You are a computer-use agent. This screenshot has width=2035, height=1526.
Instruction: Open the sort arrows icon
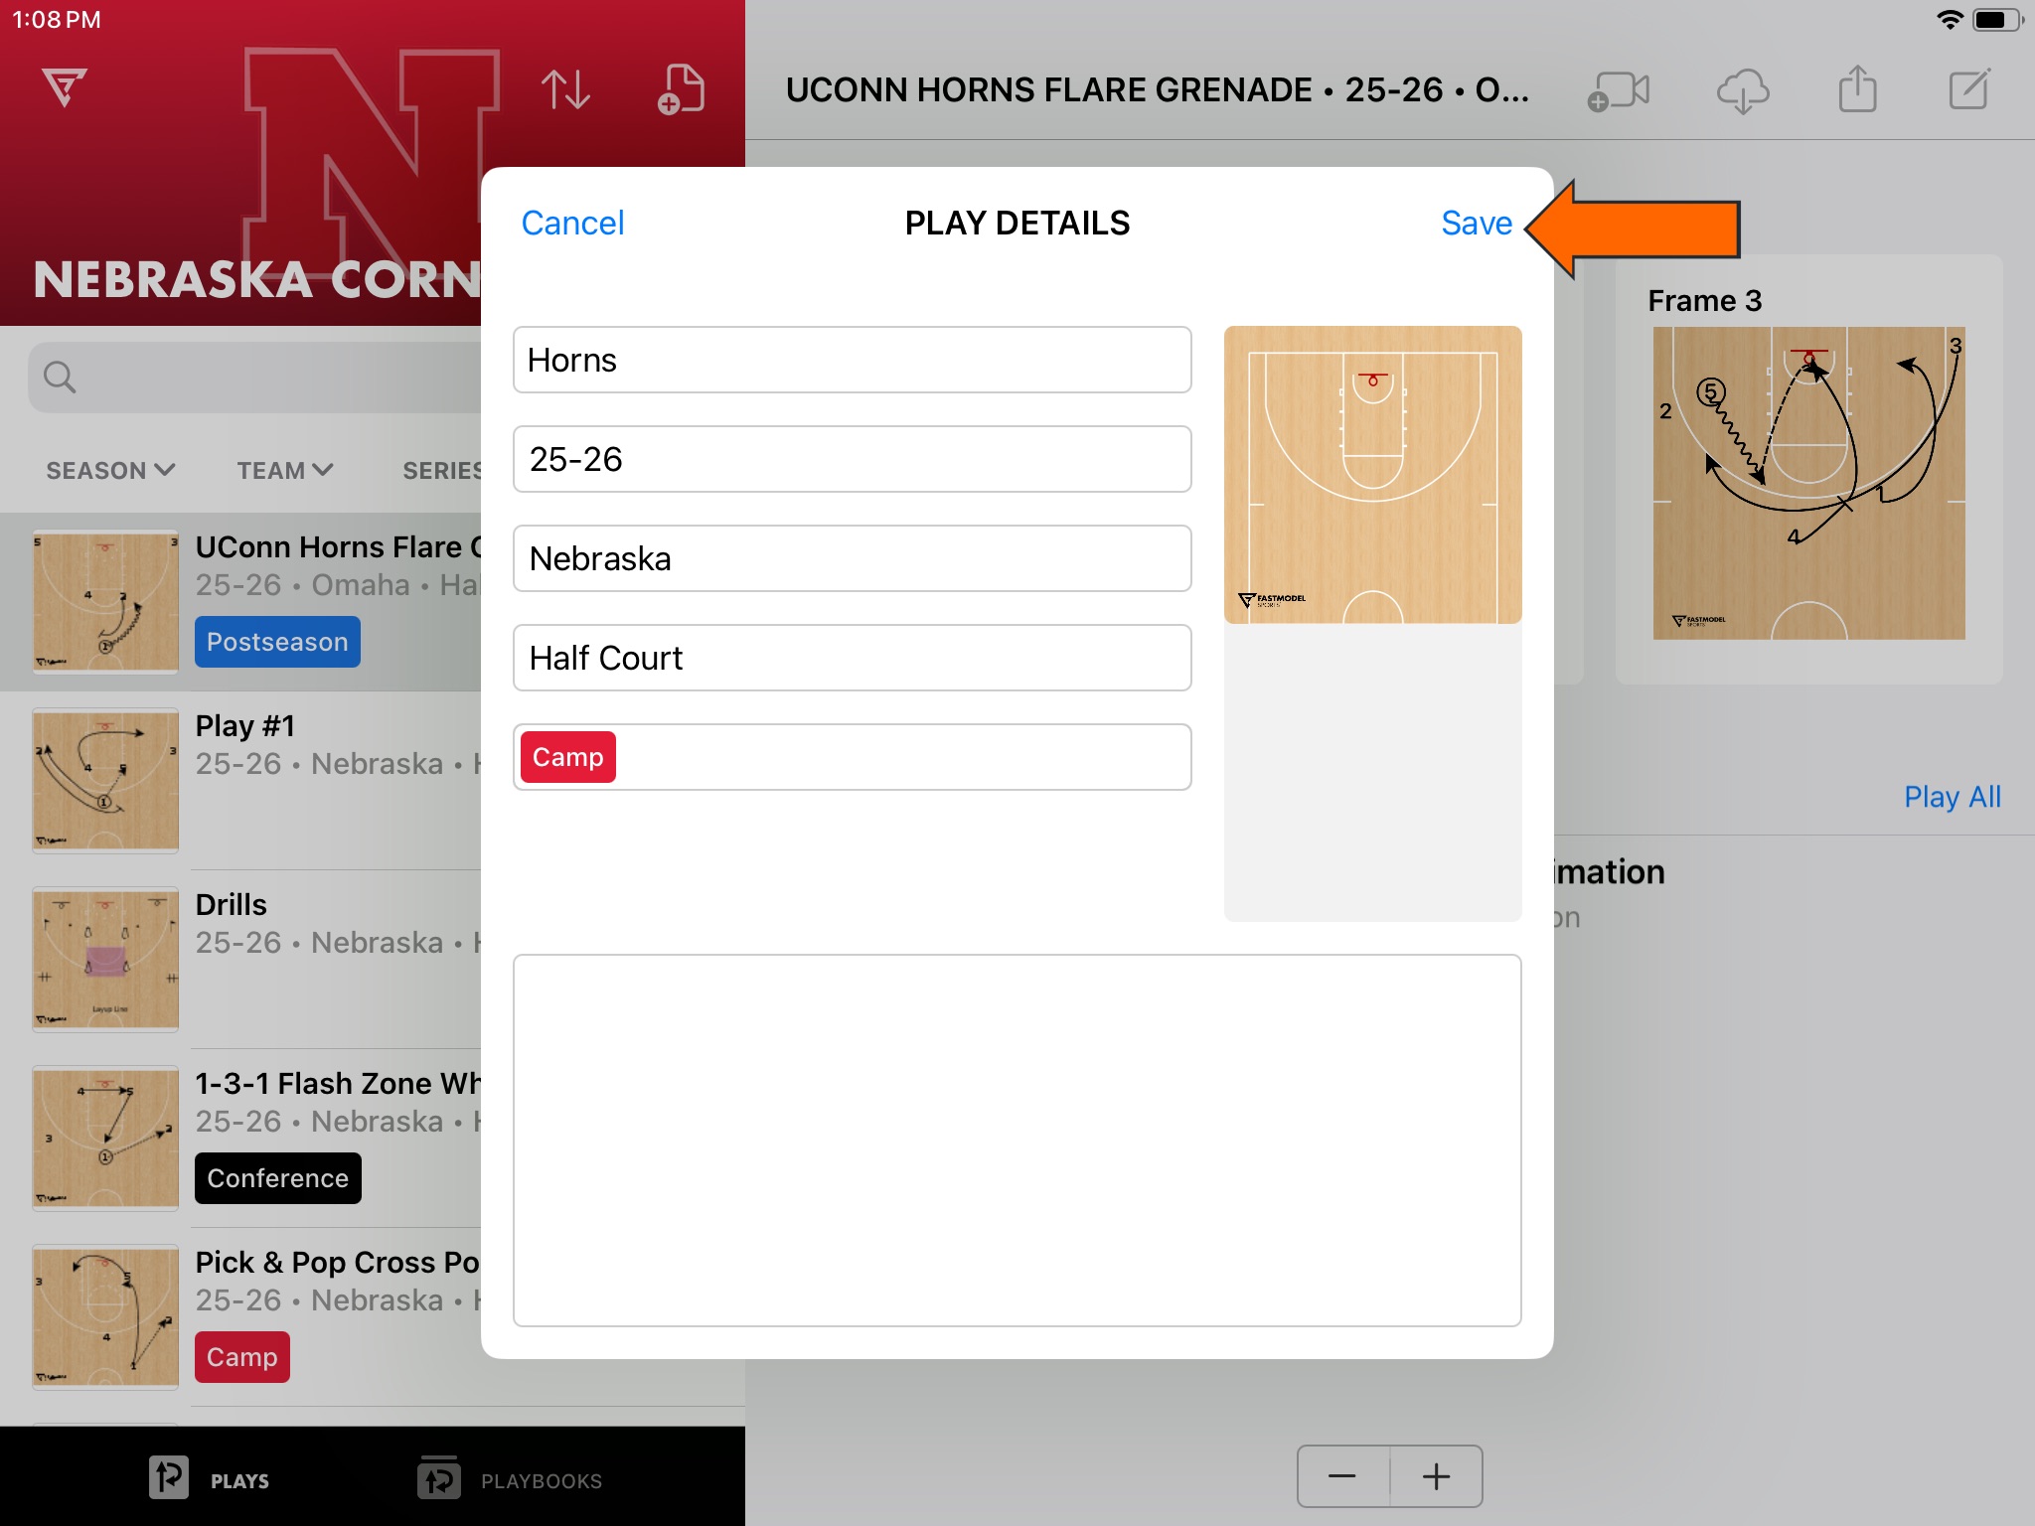tap(565, 89)
